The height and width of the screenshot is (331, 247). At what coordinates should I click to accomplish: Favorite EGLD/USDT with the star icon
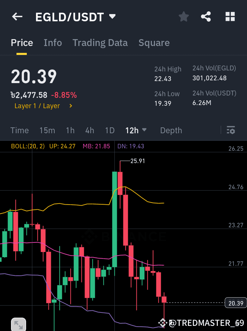[x=183, y=16]
